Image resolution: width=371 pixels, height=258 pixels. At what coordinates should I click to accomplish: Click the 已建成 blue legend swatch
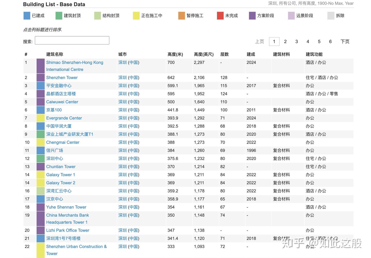coord(27,16)
